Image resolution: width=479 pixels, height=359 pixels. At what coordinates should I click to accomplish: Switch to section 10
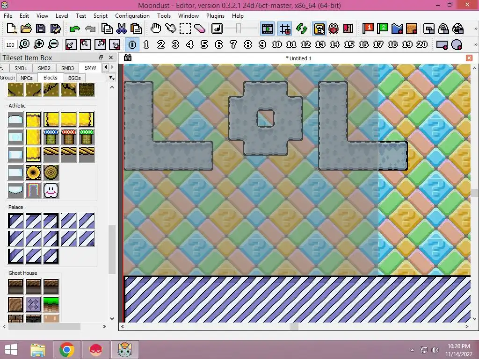277,44
